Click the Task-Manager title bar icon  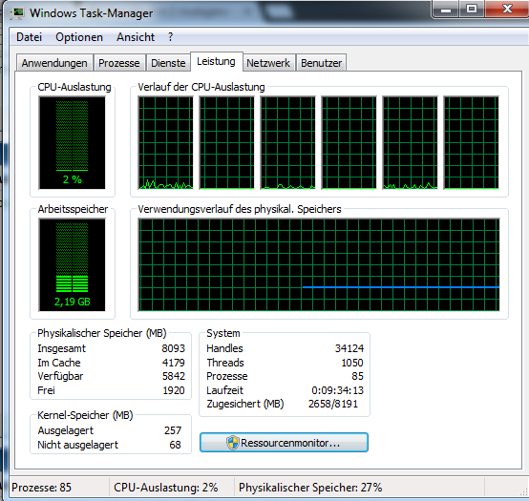pyautogui.click(x=17, y=13)
